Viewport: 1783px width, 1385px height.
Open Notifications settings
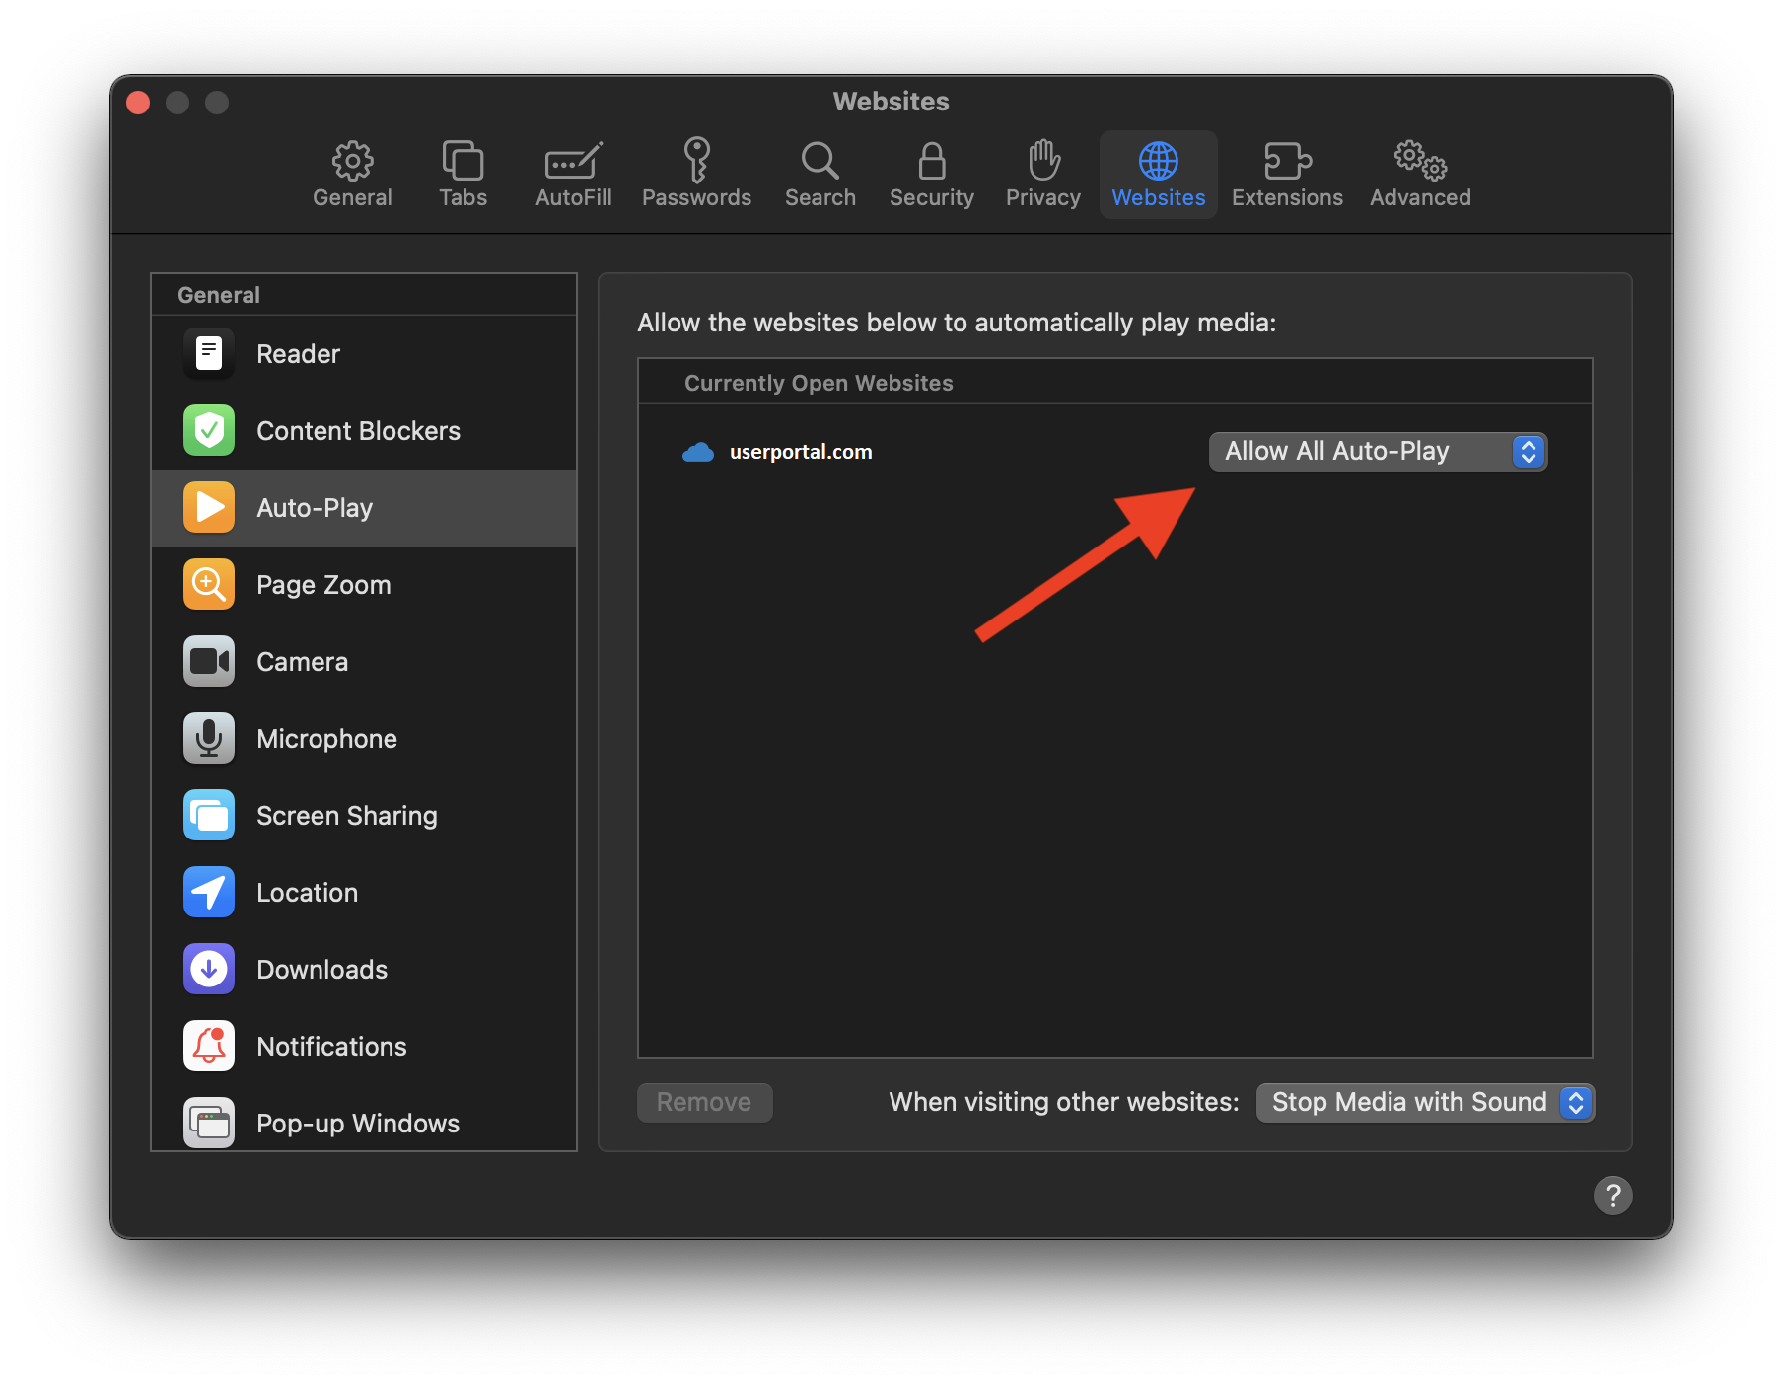pyautogui.click(x=331, y=1047)
